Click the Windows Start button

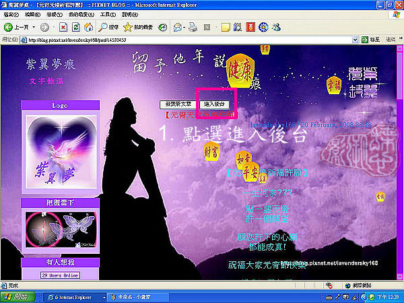coord(17,297)
